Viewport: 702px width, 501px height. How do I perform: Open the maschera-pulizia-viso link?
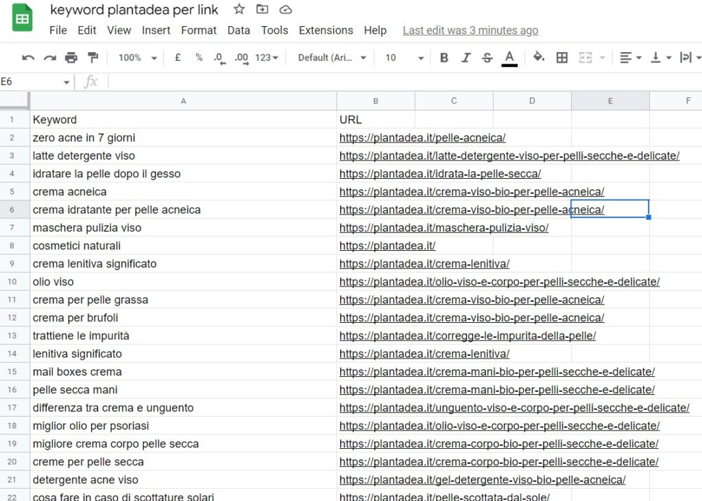(444, 228)
